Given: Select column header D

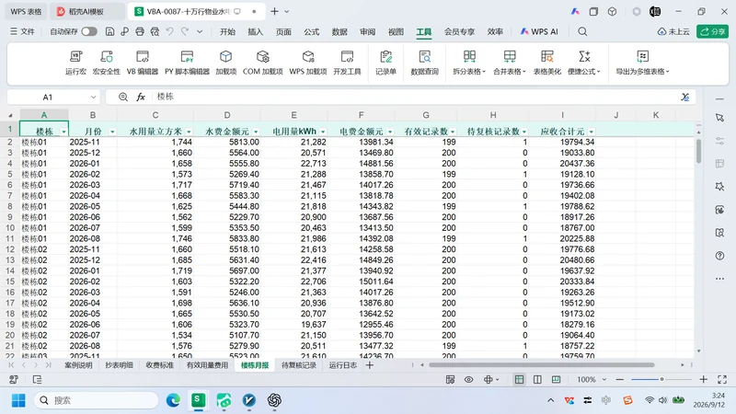Looking at the screenshot, I should coord(227,115).
